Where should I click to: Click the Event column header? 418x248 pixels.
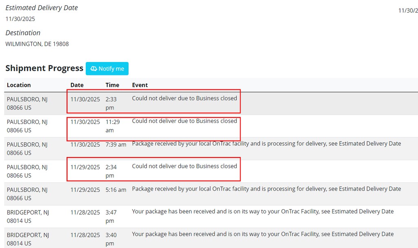(x=140, y=85)
